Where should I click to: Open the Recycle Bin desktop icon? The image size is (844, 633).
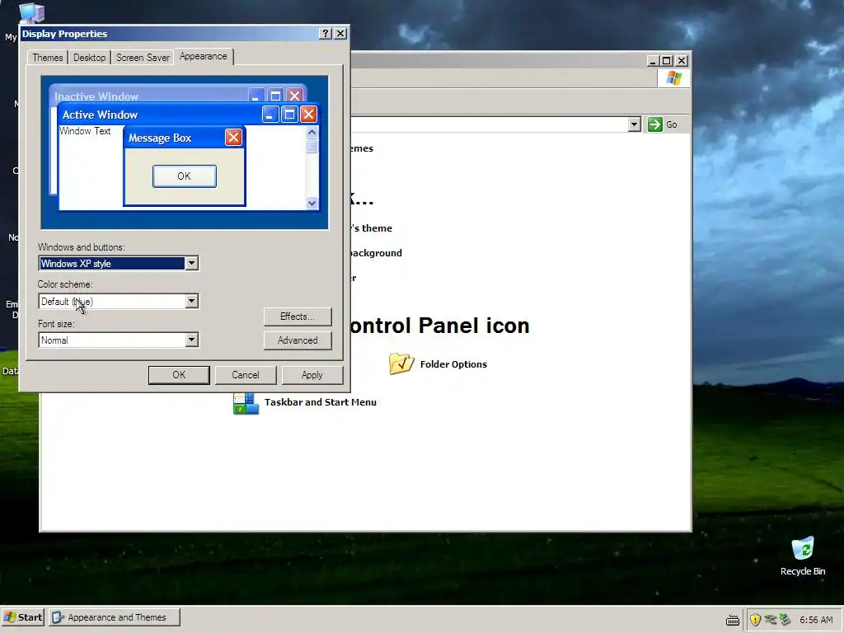point(803,556)
